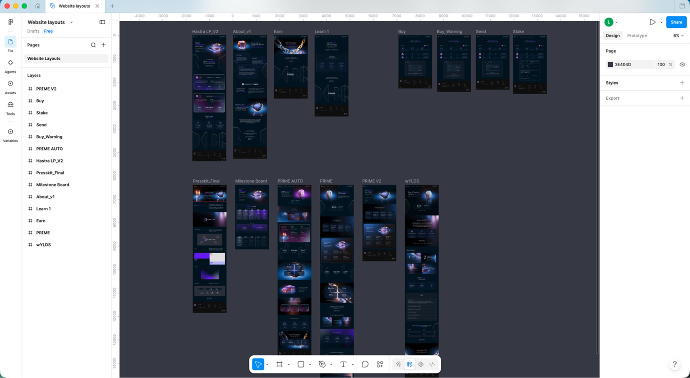The image size is (690, 378).
Task: Toggle the sidebar collapse panel icon
Action: coord(102,22)
